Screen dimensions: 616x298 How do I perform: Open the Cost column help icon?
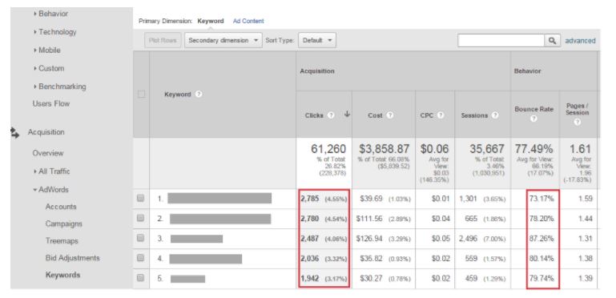[x=390, y=115]
